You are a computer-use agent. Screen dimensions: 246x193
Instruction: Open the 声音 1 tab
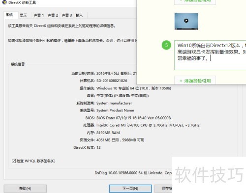pyautogui.click(x=39, y=15)
